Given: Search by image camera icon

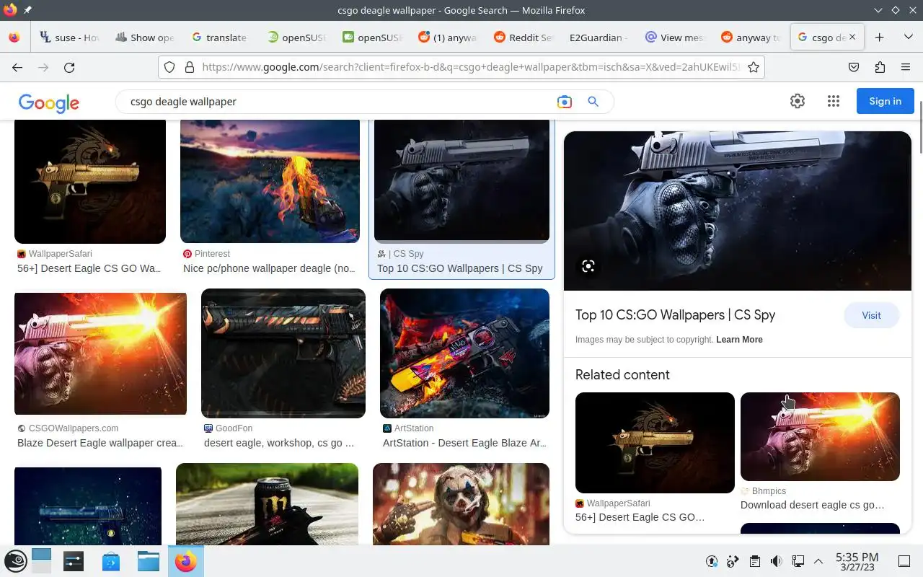Looking at the screenshot, I should coord(565,102).
